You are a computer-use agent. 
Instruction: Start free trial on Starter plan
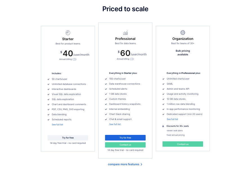point(68,138)
